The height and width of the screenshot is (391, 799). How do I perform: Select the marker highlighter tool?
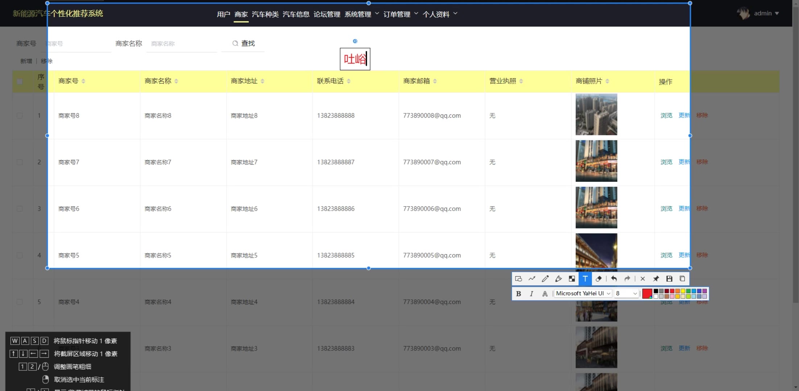(559, 279)
